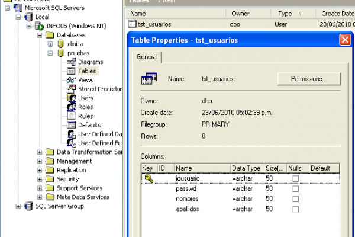Click the Meta Data Services folder icon

(50, 197)
